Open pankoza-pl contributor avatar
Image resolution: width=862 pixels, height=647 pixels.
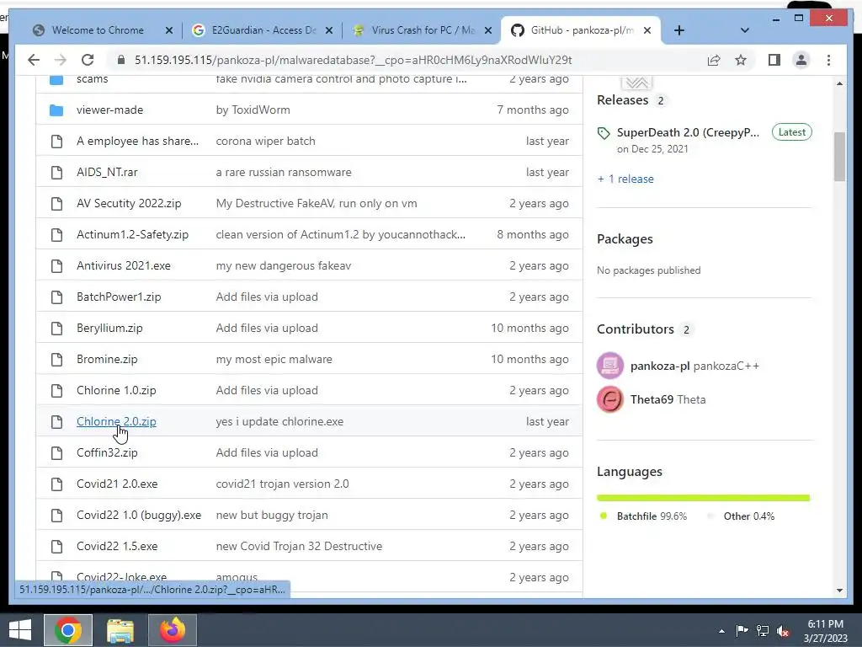(x=610, y=366)
